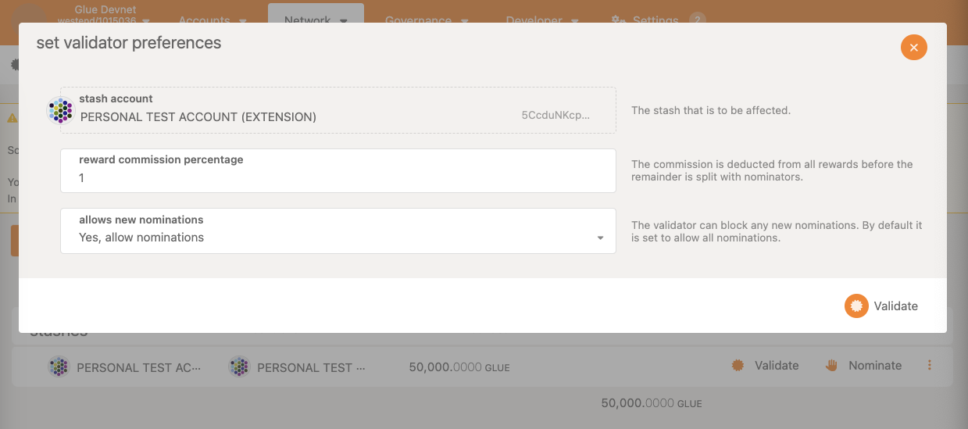Viewport: 968px width, 429px height.
Task: Edit the reward commission percentage field
Action: point(338,170)
